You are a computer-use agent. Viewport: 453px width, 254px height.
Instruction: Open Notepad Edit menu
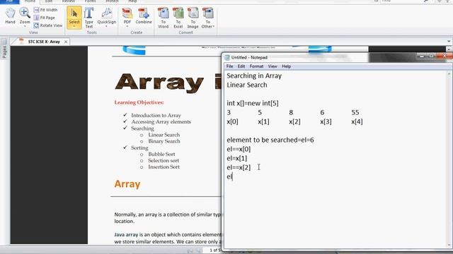pos(241,66)
